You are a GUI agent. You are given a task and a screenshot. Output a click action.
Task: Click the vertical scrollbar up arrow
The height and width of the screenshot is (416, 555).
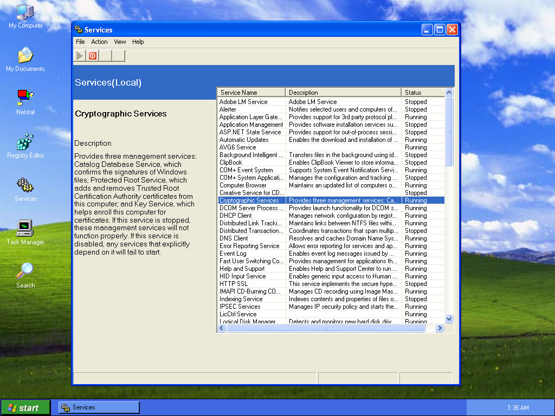(449, 92)
